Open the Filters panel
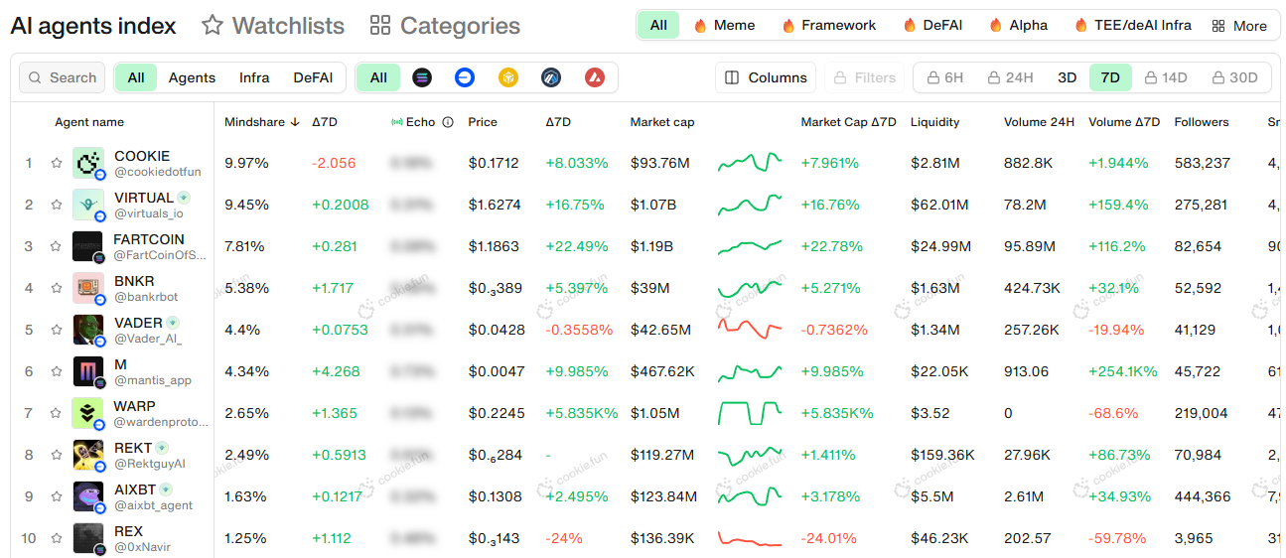The image size is (1286, 558). tap(864, 77)
